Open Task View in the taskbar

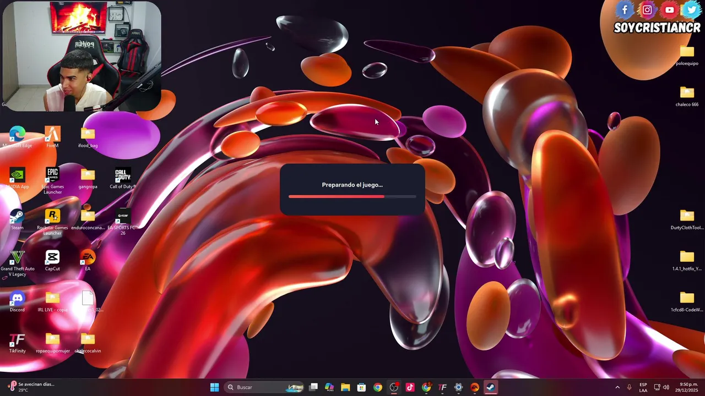coord(313,387)
